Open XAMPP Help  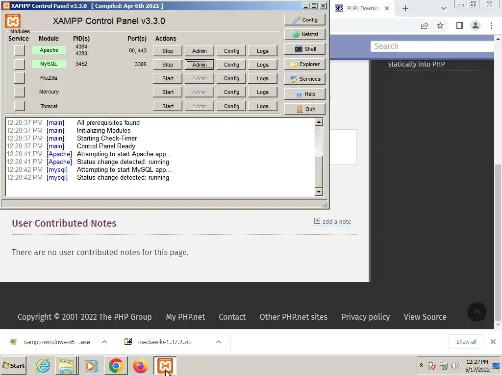305,94
